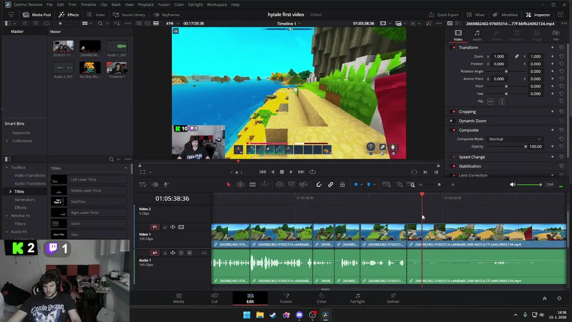Viewport: 572px width, 322px height.
Task: Collapse the Resolve FX tree
Action: pyautogui.click(x=7, y=216)
